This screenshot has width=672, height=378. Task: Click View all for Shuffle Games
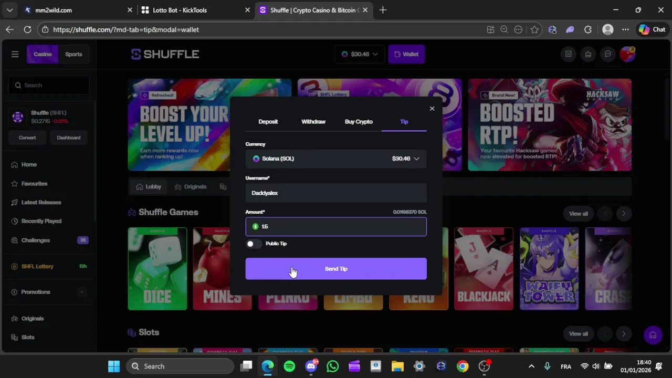(579, 214)
